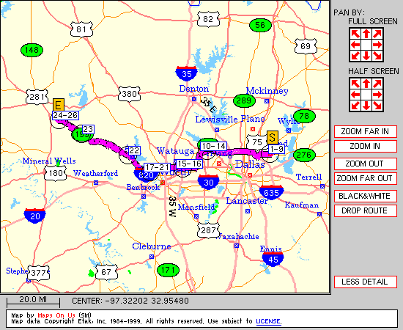Select route step label 10-14

click(213, 146)
